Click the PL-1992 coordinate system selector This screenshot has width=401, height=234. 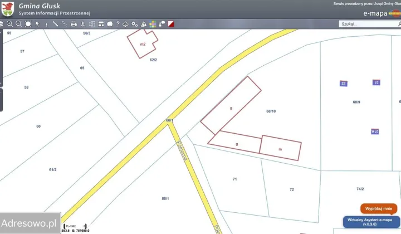click(x=75, y=226)
